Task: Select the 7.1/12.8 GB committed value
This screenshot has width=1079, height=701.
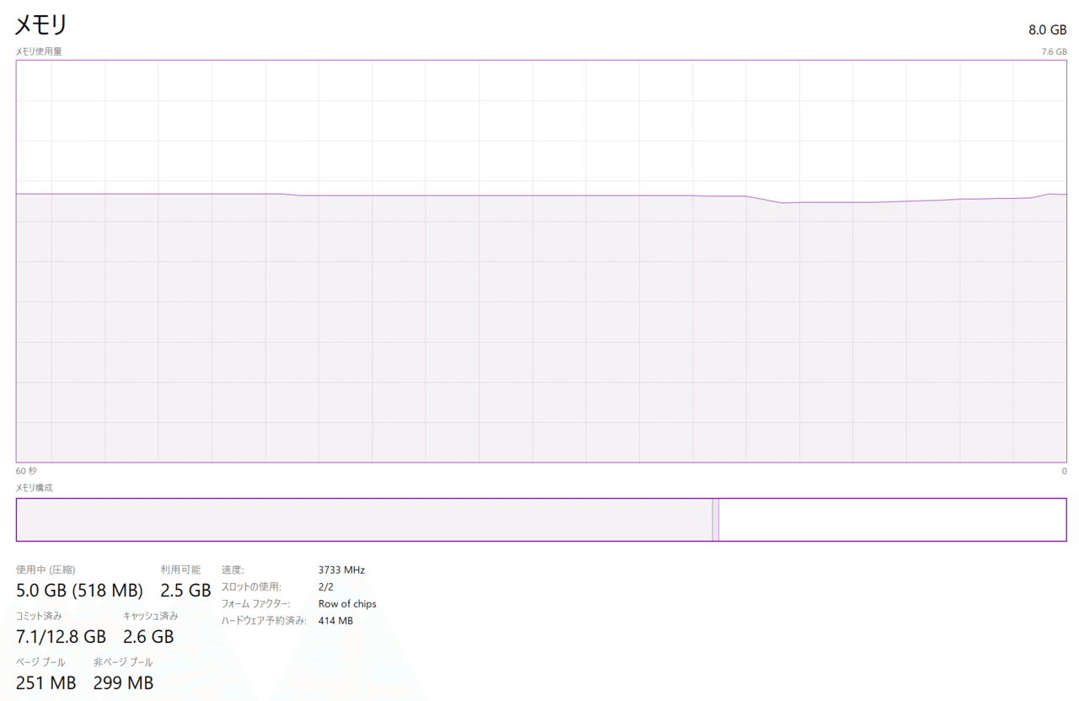Action: [62, 636]
